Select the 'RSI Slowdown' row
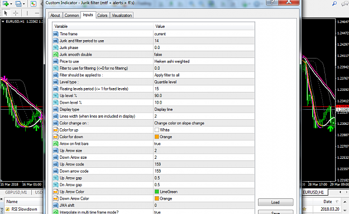 tap(24, 209)
